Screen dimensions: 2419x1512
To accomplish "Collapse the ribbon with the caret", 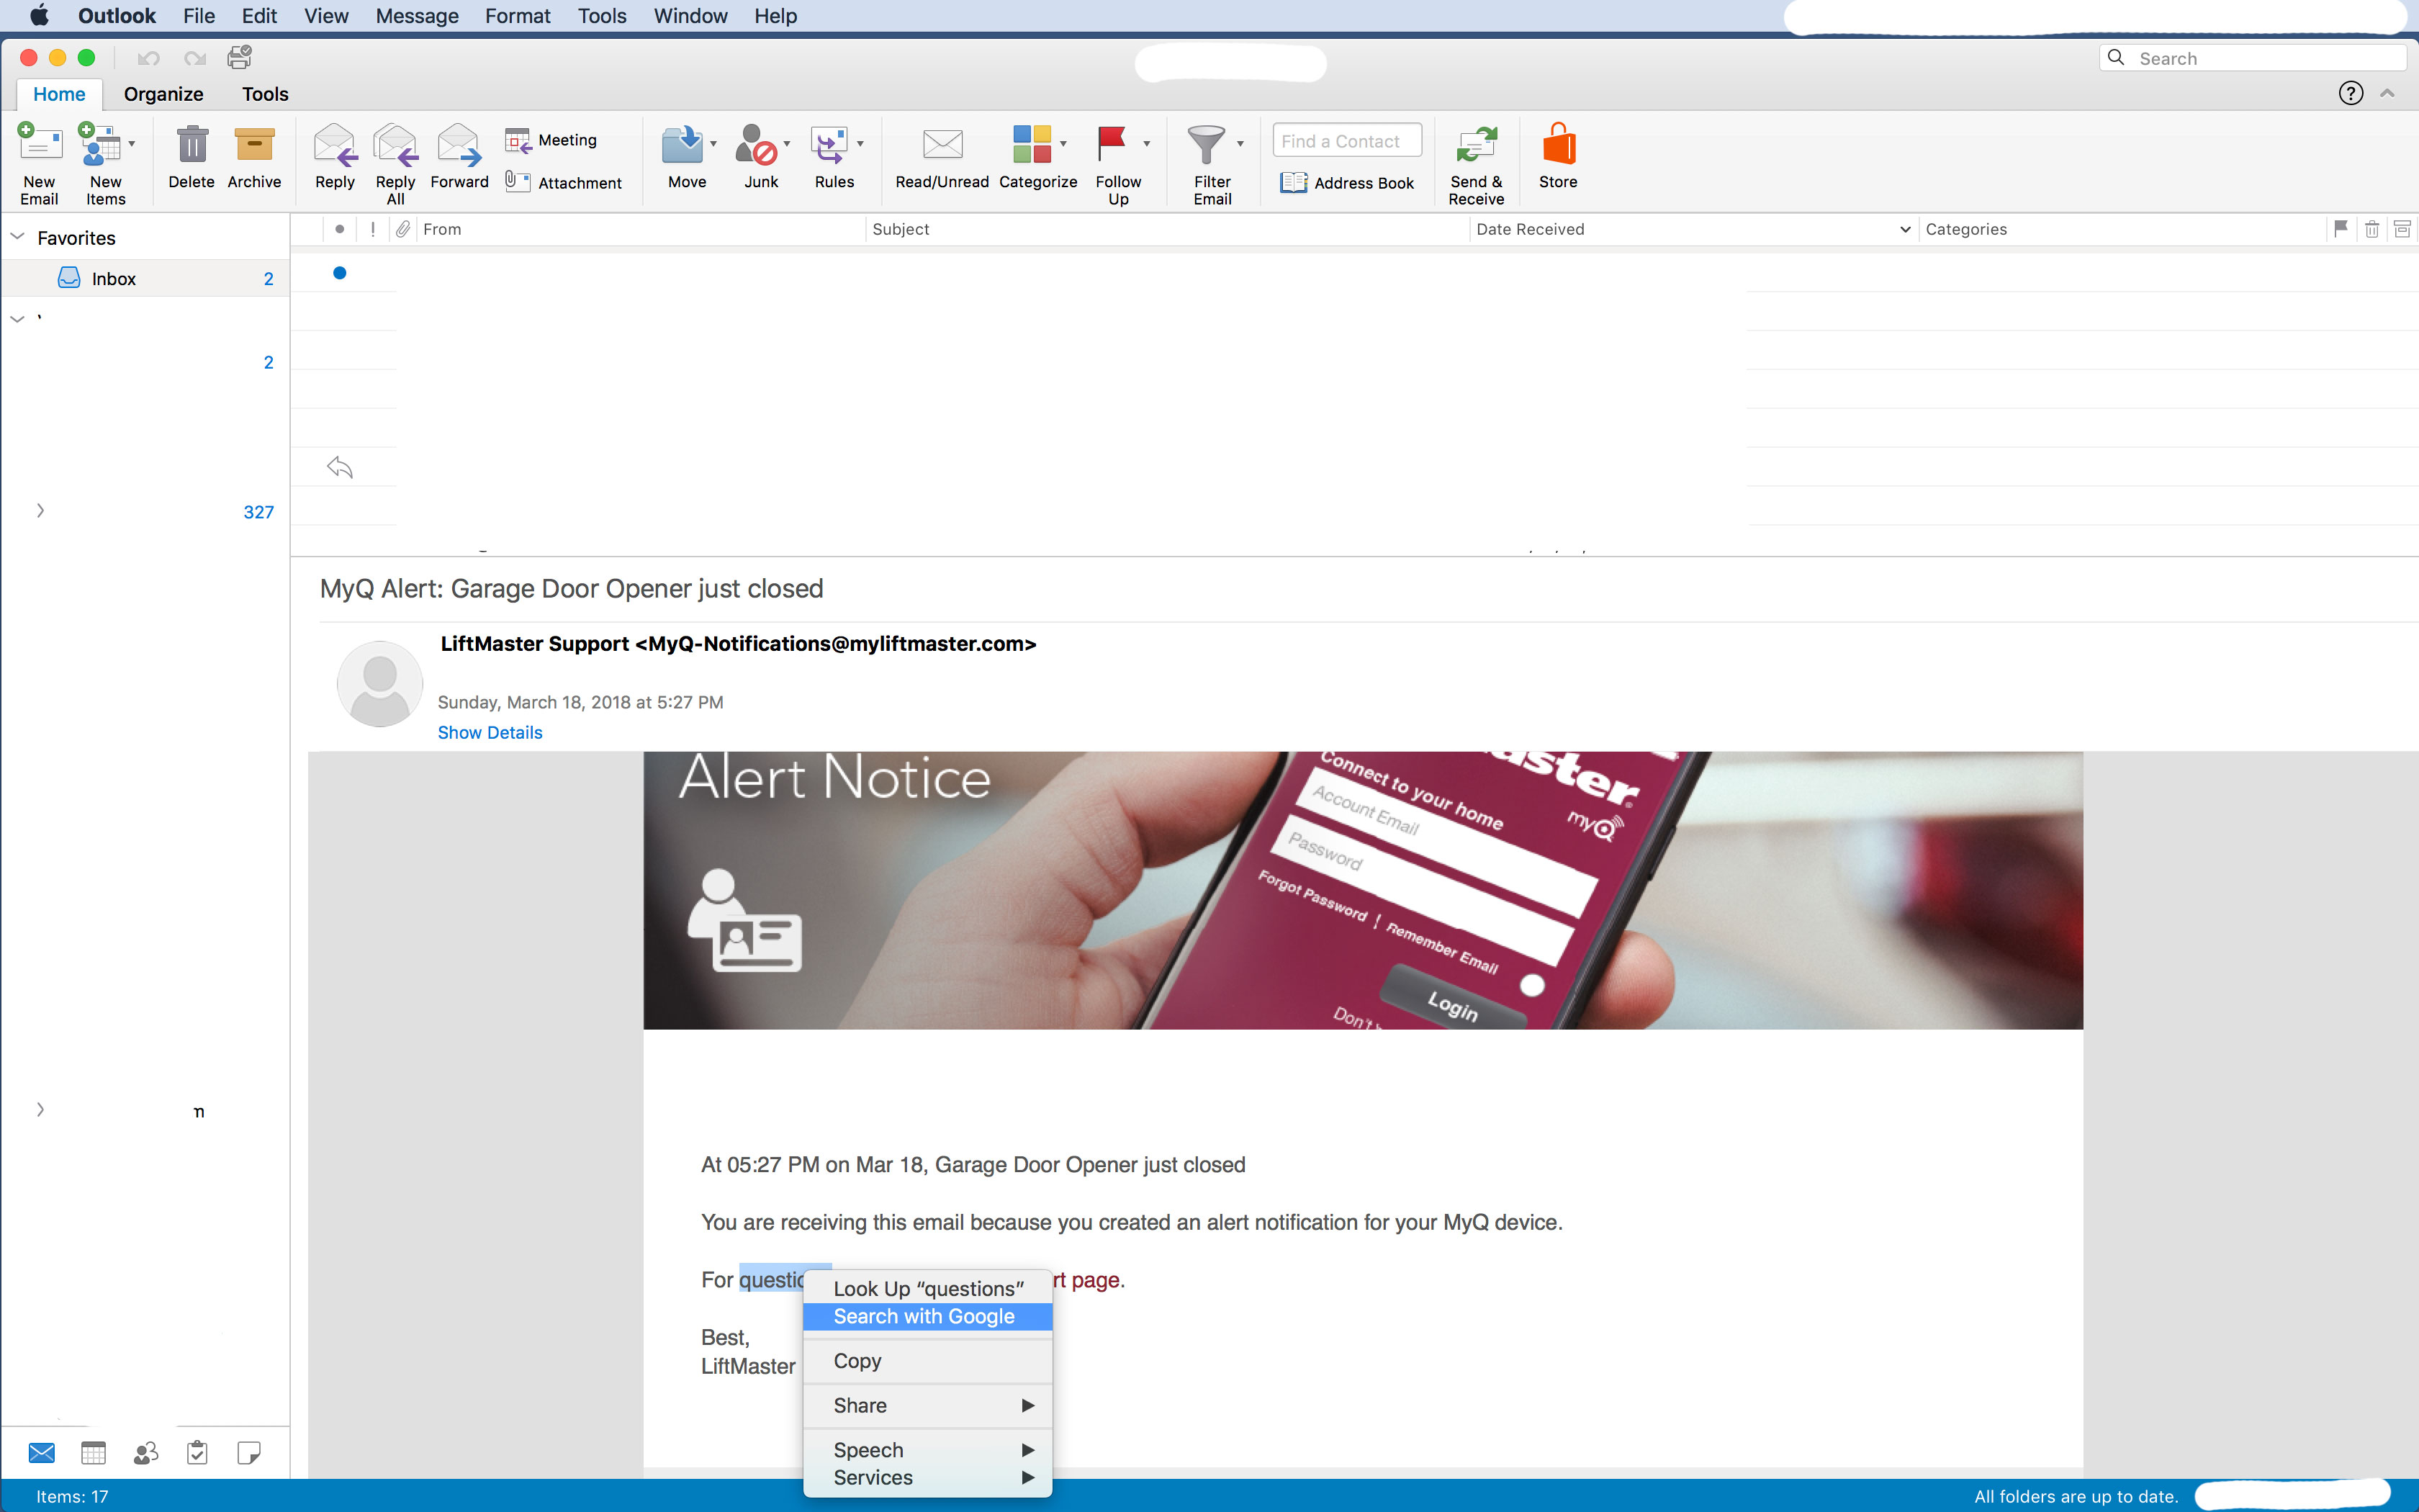I will [x=2387, y=93].
